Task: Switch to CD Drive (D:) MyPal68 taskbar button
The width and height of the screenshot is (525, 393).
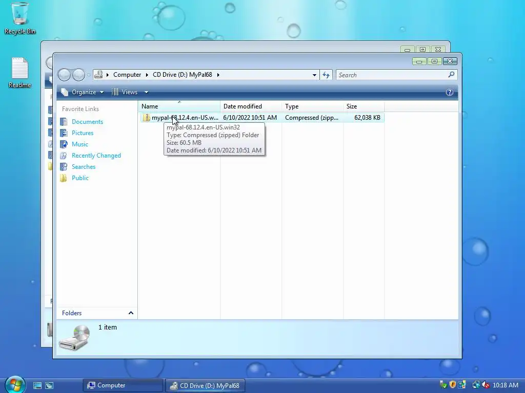Action: click(205, 385)
